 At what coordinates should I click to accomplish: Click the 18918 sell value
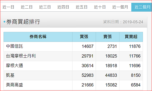pos(111,66)
